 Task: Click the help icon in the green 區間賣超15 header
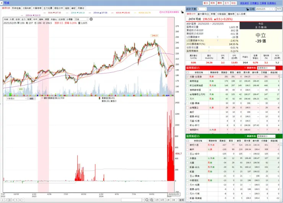245,136
